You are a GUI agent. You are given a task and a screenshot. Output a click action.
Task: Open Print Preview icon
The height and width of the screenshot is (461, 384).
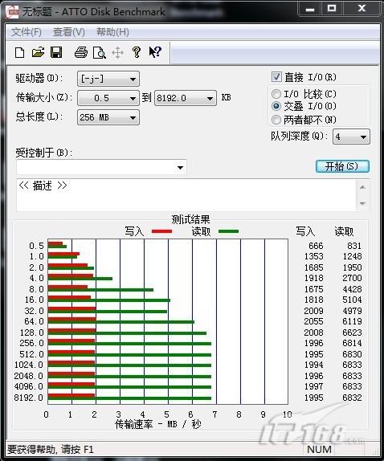point(100,53)
